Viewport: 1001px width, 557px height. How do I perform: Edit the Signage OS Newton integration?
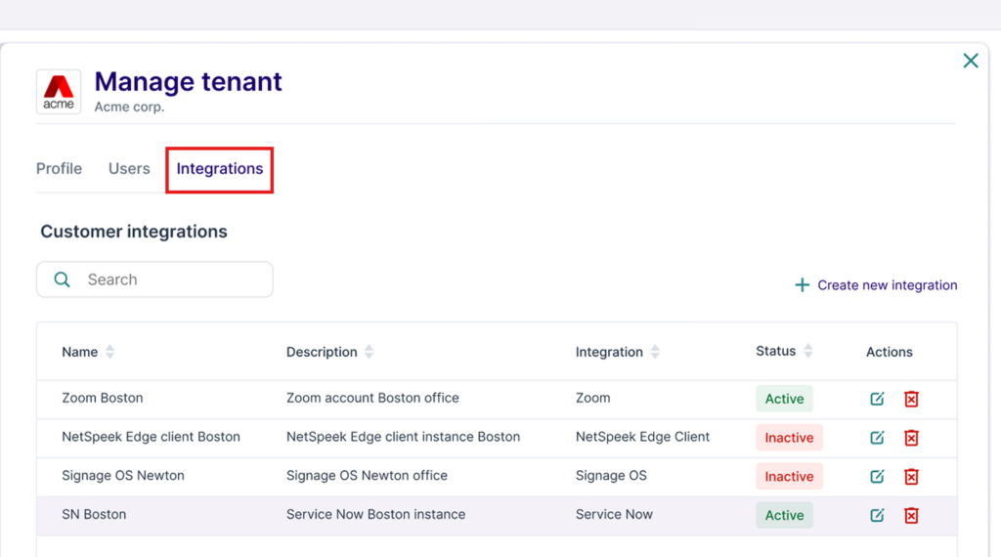click(x=877, y=476)
